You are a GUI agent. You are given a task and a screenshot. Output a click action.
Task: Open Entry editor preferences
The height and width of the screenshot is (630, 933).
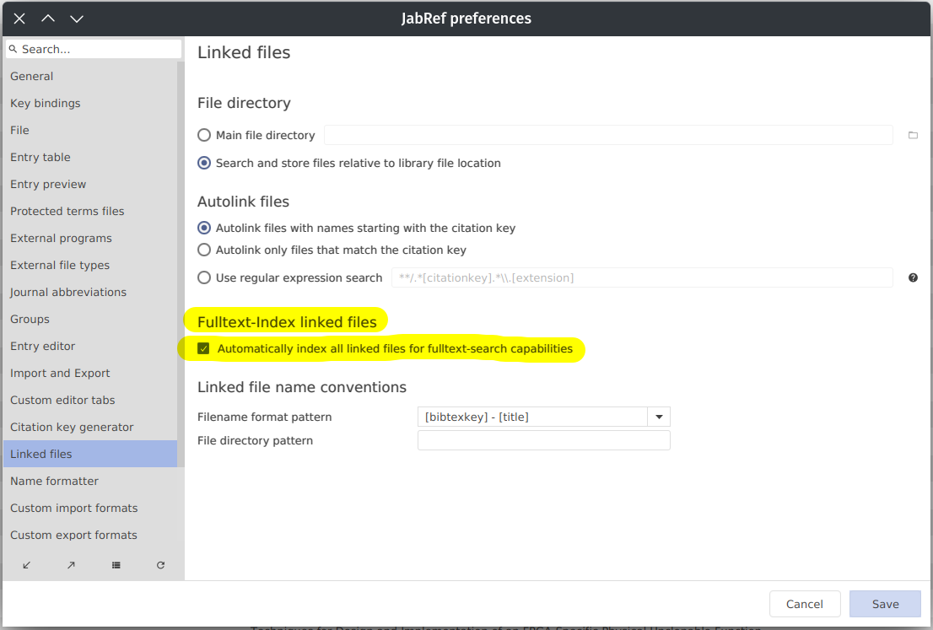point(90,346)
